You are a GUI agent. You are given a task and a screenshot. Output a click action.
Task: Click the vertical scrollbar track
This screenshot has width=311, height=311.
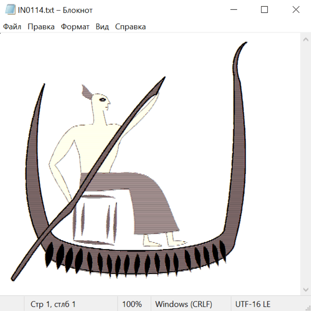pyautogui.click(x=305, y=164)
